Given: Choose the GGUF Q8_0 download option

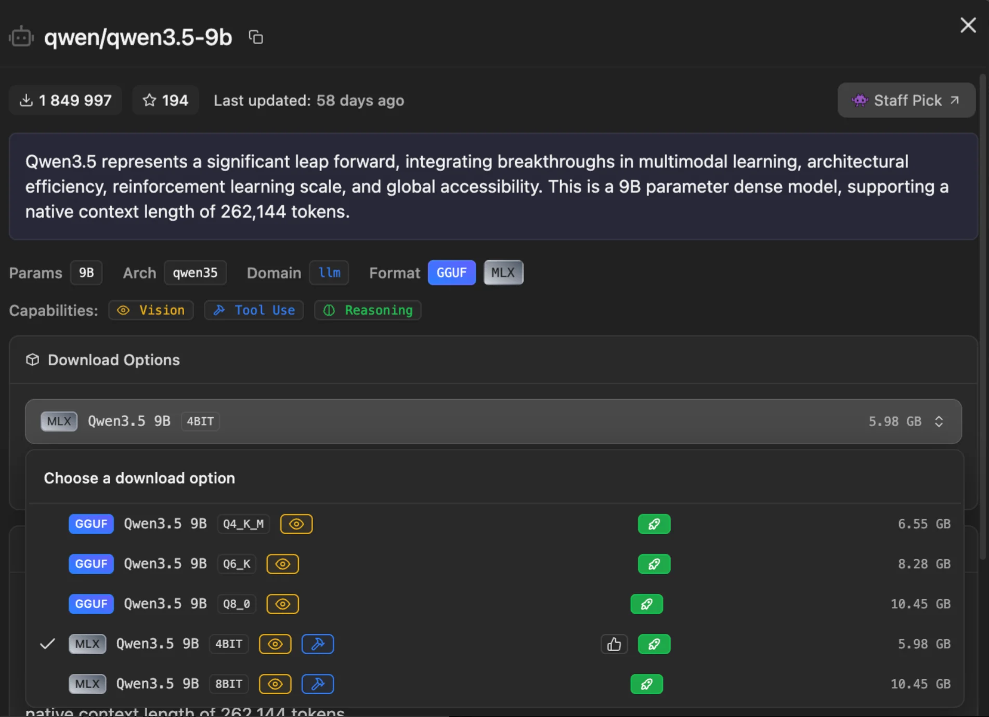Looking at the screenshot, I should [496, 604].
